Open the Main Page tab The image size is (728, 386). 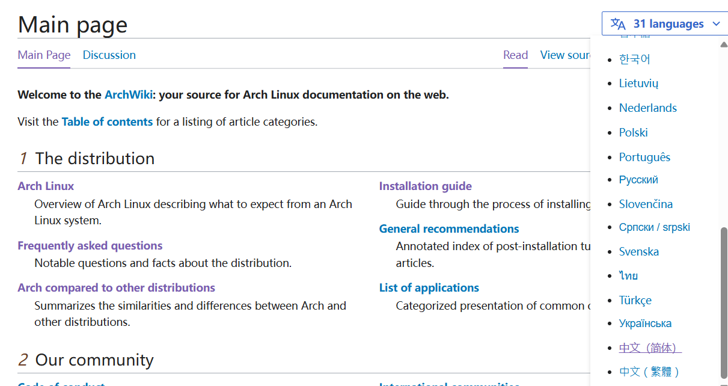[44, 55]
